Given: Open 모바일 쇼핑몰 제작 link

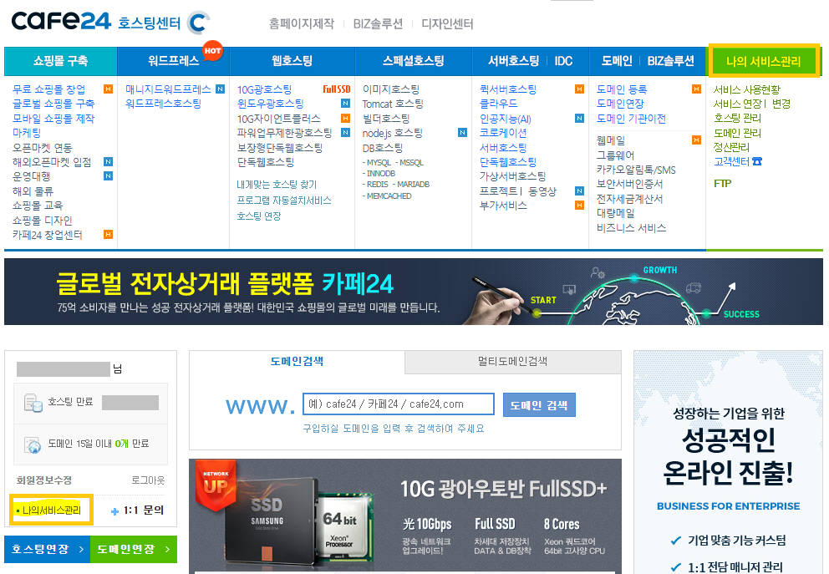Looking at the screenshot, I should click(x=53, y=119).
